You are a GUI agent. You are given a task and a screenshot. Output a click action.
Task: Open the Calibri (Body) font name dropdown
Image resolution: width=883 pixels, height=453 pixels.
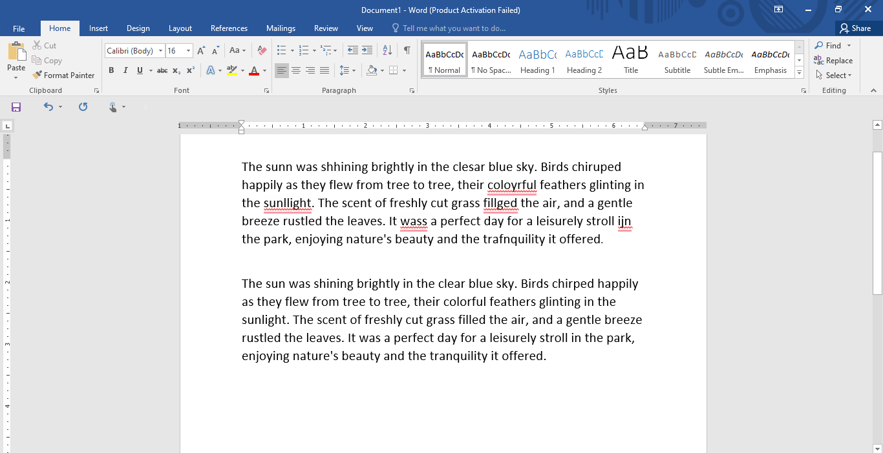(x=161, y=50)
